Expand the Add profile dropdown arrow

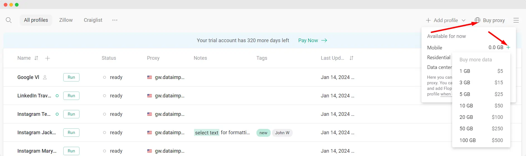(x=464, y=20)
